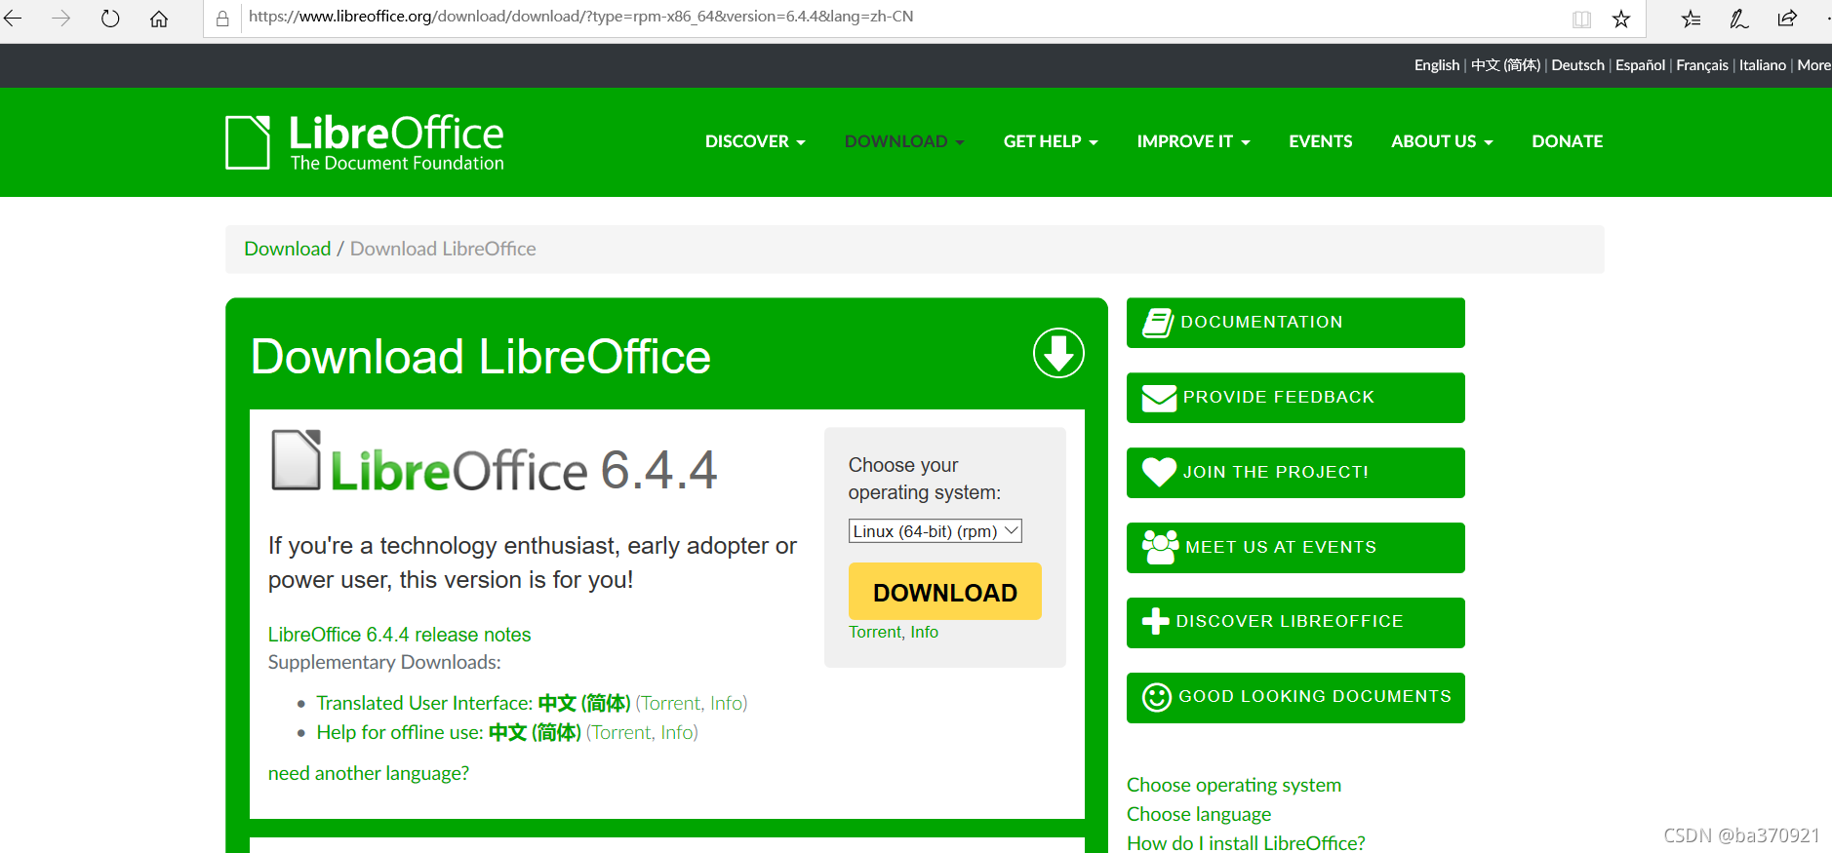Open the DONATE nav item

tap(1567, 141)
